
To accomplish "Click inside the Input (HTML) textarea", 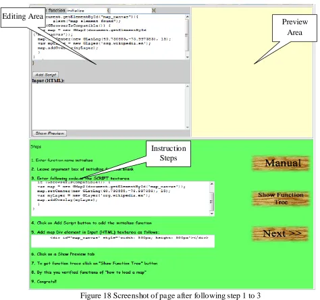I will pos(109,107).
